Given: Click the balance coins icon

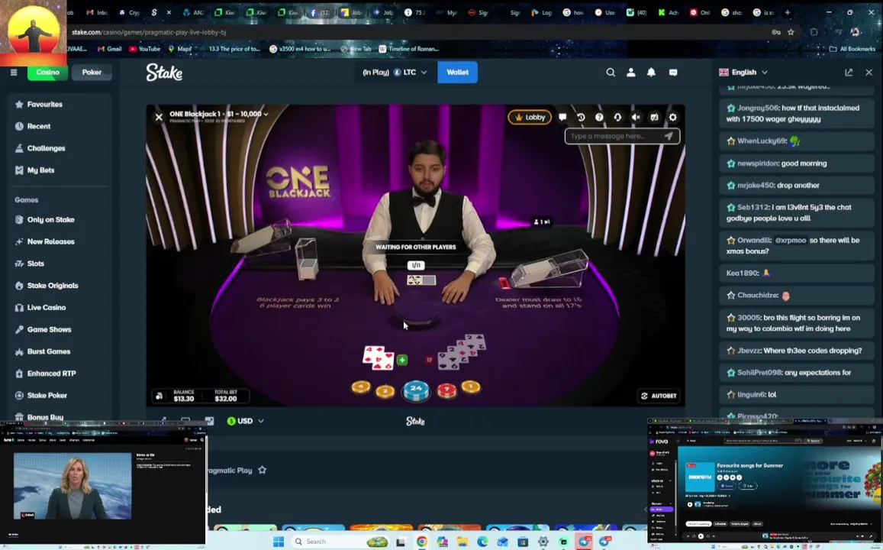Looking at the screenshot, I should [x=160, y=396].
